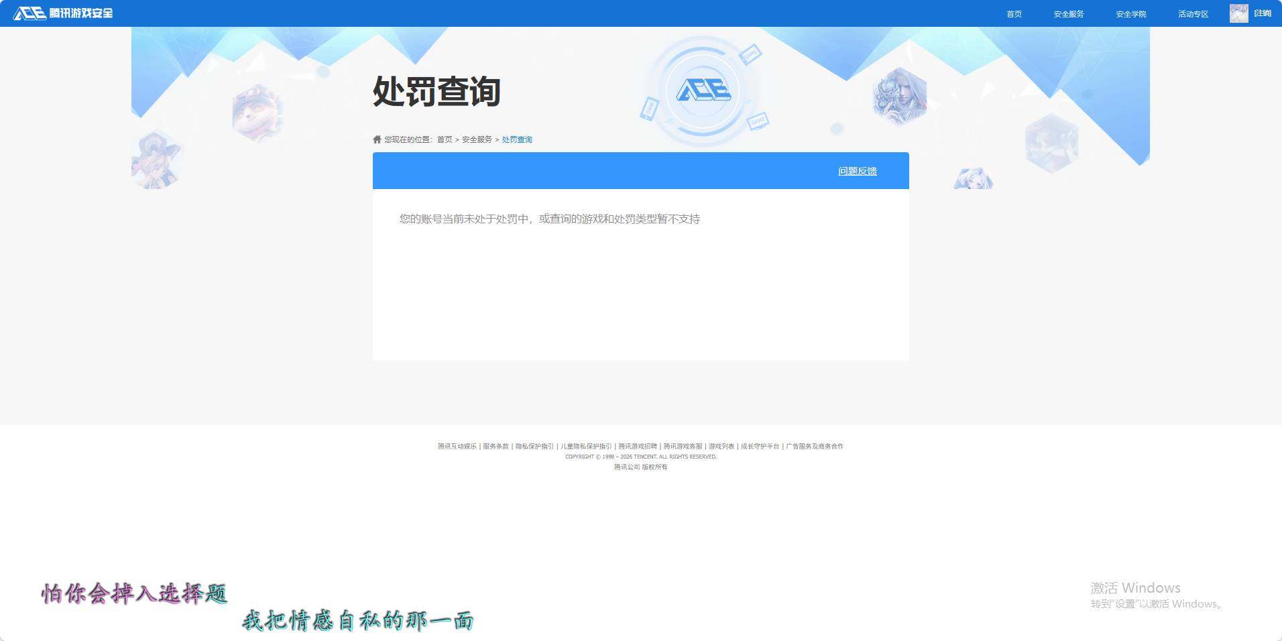The image size is (1282, 641).
Task: Open the user avatar in the top bar
Action: coord(1238,12)
